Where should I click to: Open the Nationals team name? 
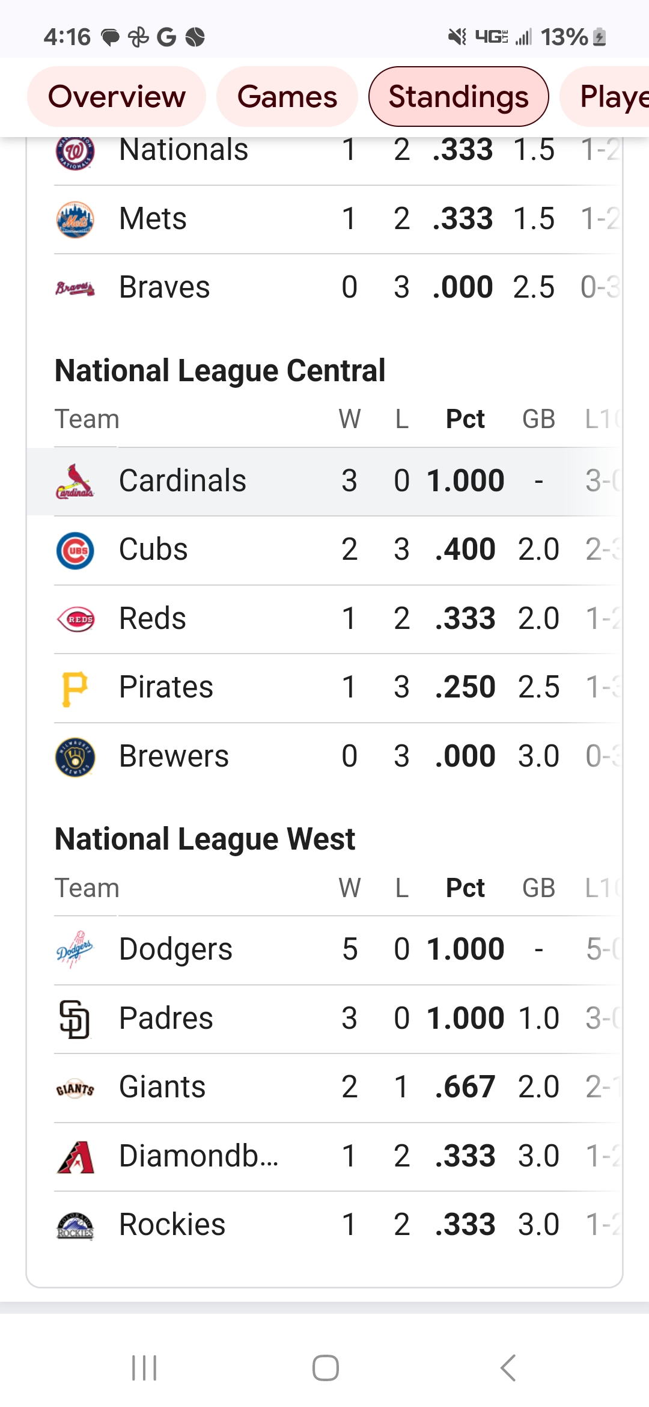(183, 149)
